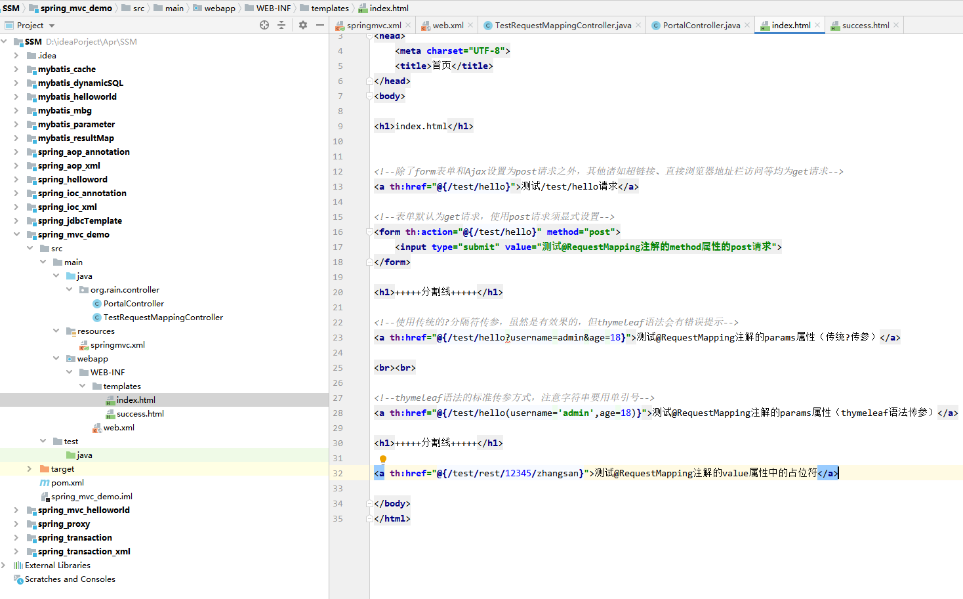The height and width of the screenshot is (599, 963).
Task: Collapse the spring_mvc_demo module
Action: pyautogui.click(x=16, y=234)
